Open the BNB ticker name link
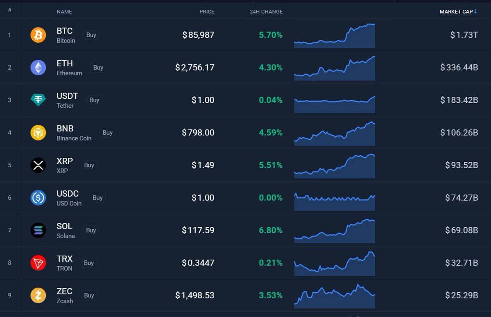491x317 pixels. [x=65, y=129]
